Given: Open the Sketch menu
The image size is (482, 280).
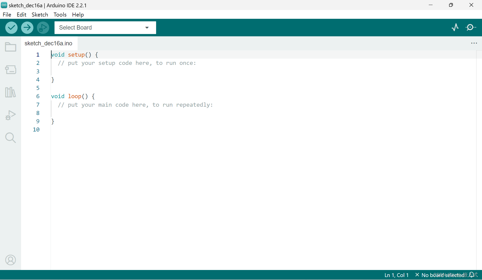Looking at the screenshot, I should (40, 15).
